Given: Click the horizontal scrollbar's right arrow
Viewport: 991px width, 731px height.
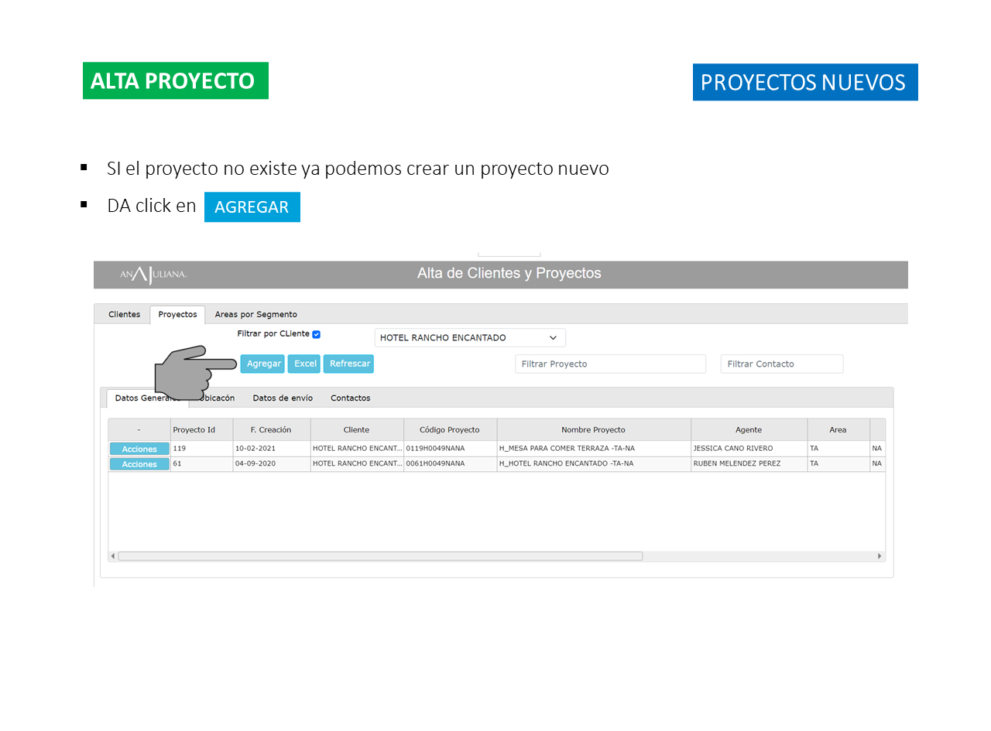Looking at the screenshot, I should 880,556.
